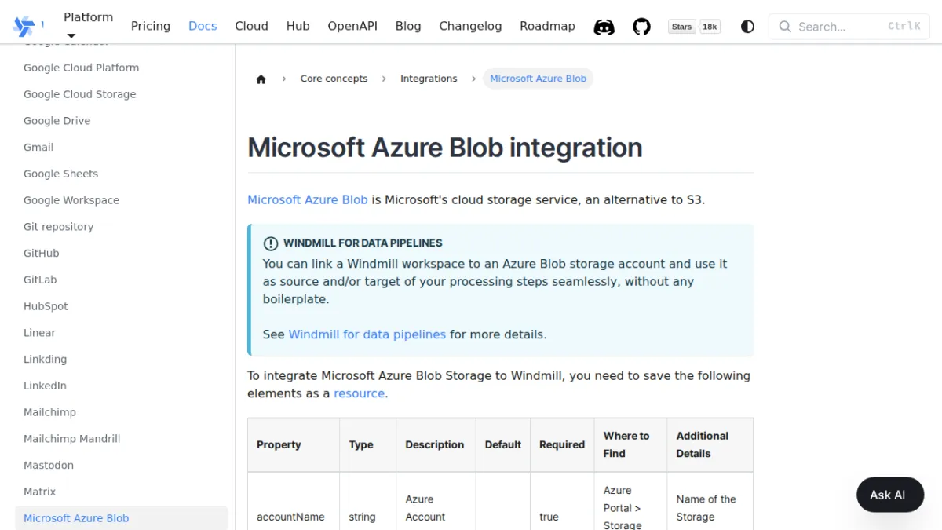Expand the Platform dropdown menu

tap(88, 25)
